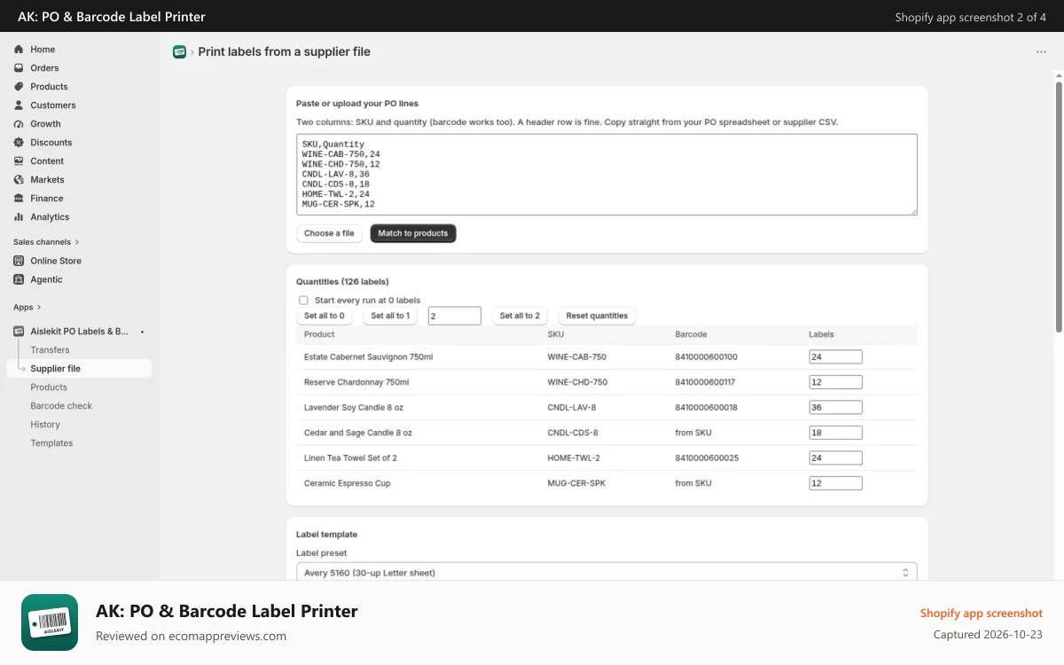Click the page vertical scrollbar

tap(1059, 207)
